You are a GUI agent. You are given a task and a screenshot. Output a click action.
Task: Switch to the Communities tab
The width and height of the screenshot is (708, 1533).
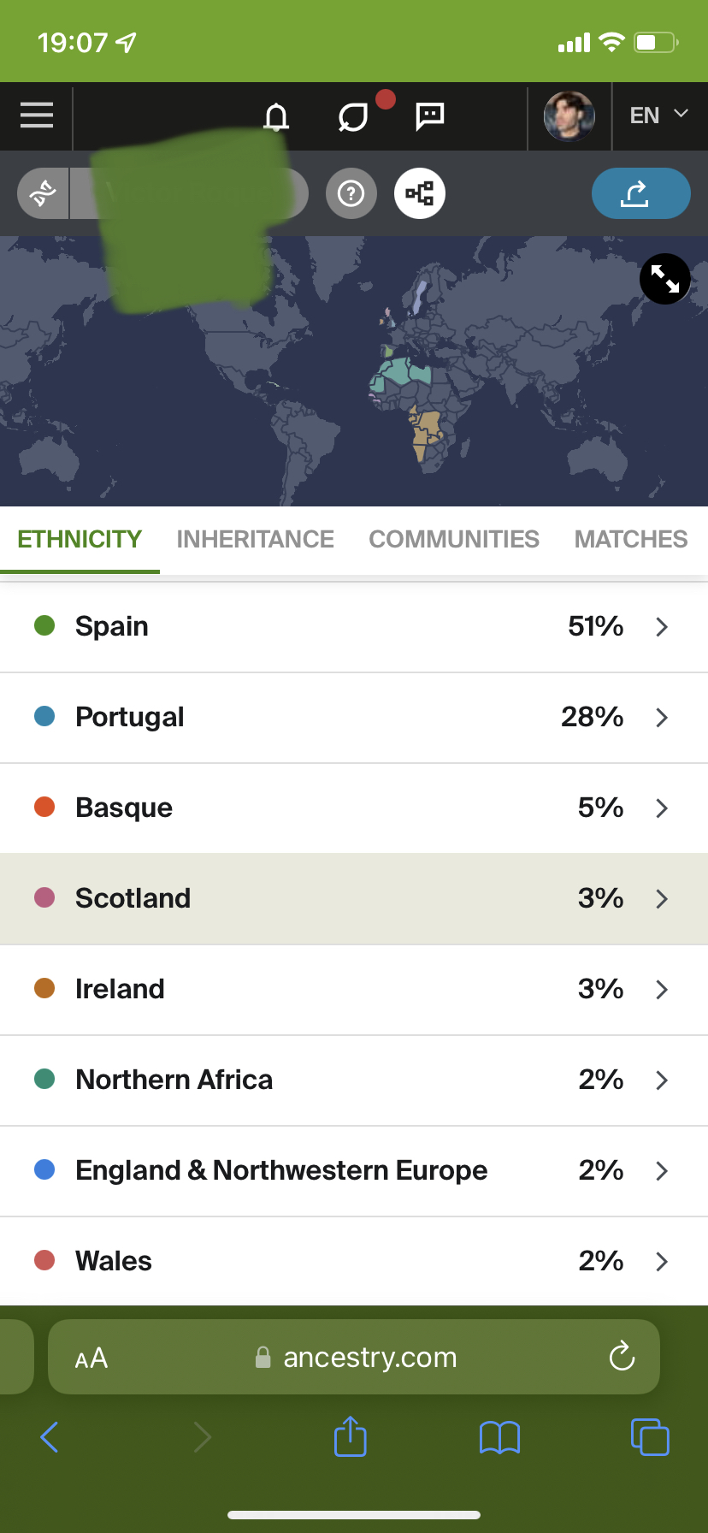point(454,539)
